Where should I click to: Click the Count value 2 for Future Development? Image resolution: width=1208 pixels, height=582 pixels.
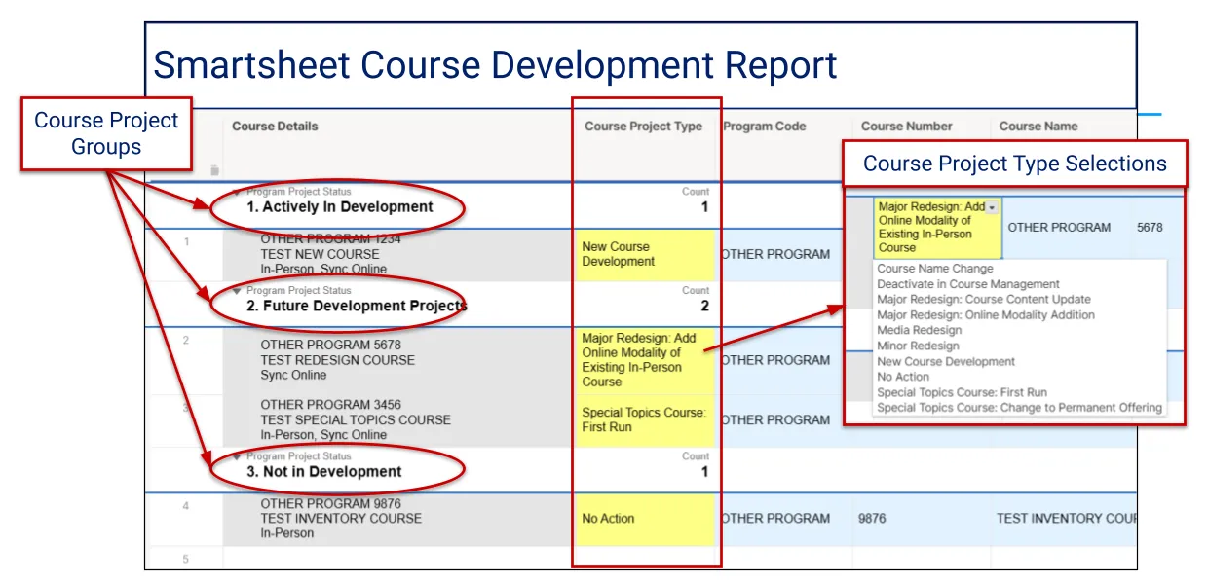[704, 307]
